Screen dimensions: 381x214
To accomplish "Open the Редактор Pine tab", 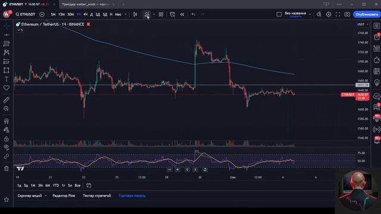I will tap(64, 196).
